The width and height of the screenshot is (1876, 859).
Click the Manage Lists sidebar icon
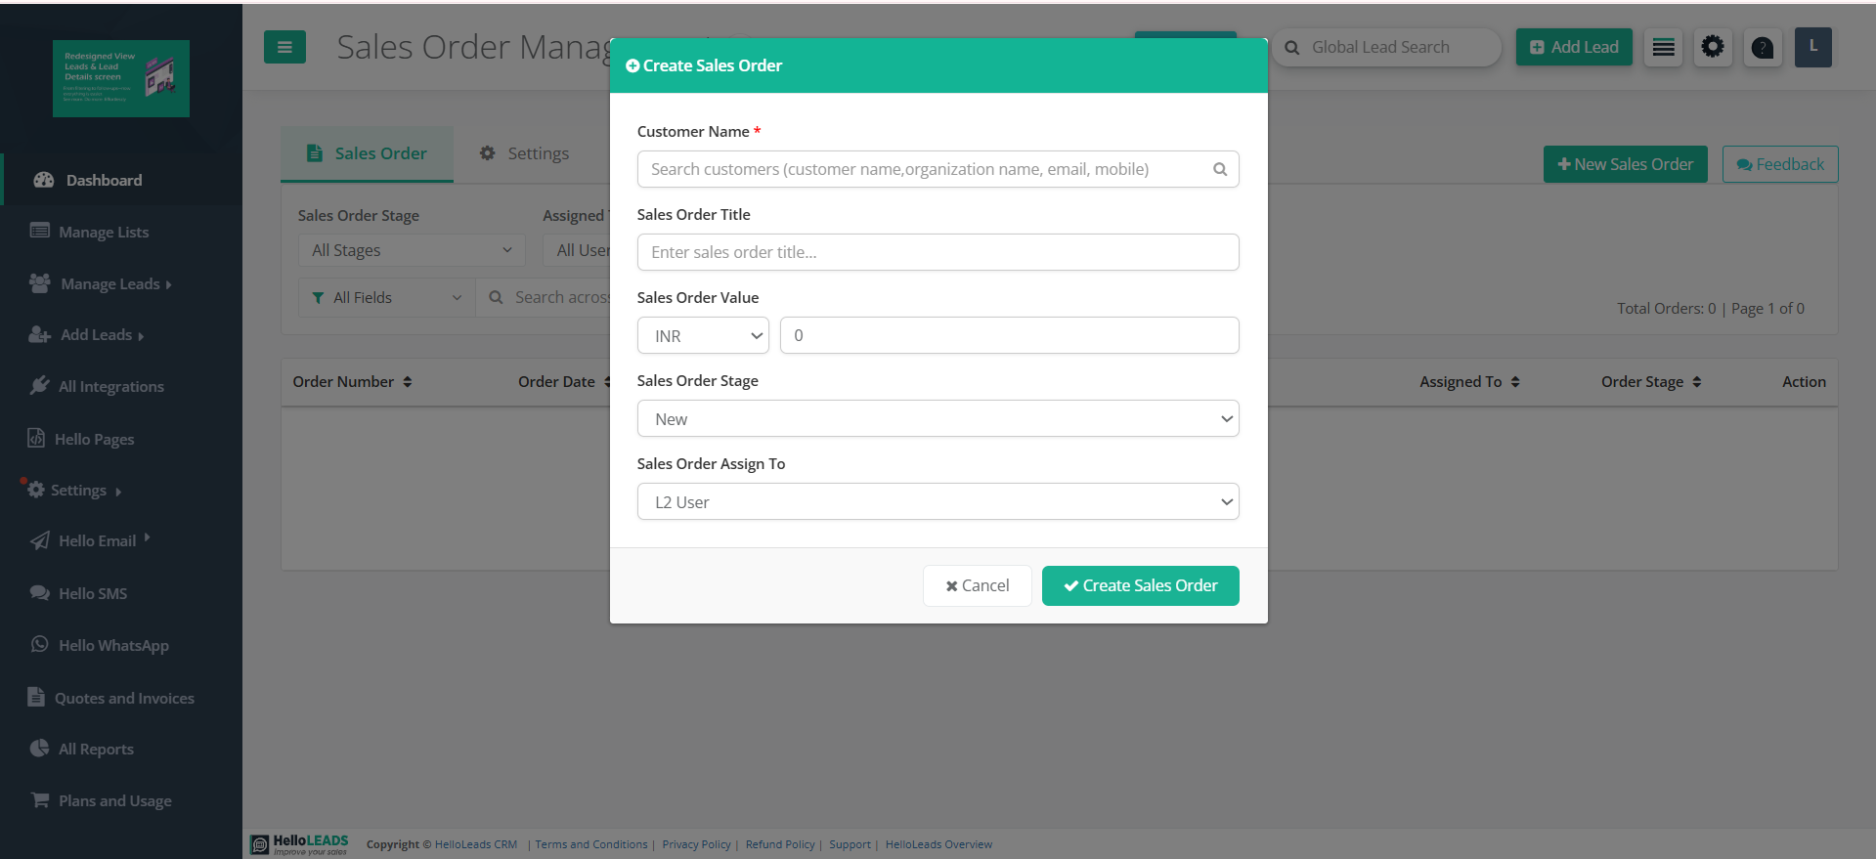(x=40, y=231)
